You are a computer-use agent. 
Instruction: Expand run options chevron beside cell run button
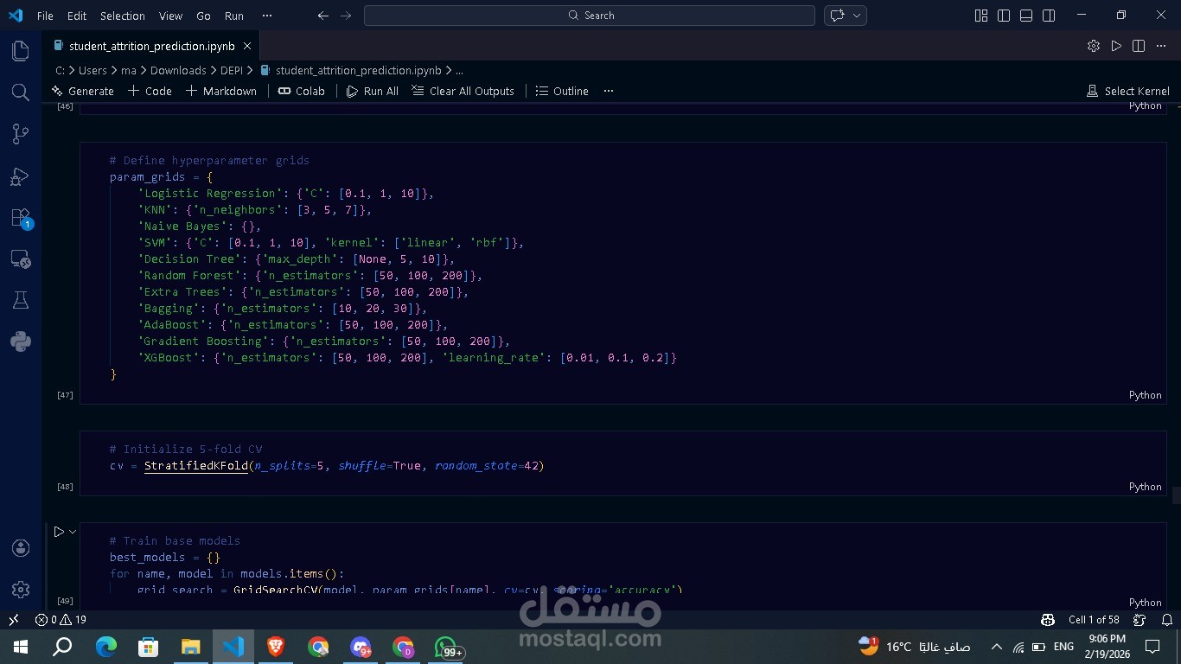(73, 532)
